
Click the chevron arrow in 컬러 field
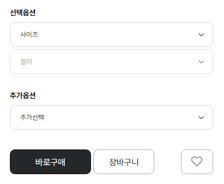(201, 62)
